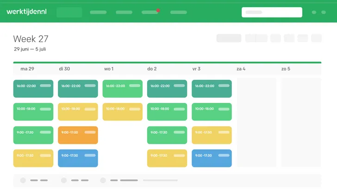Click the last small grey toolbar button
Screen dimensions: 337x190
(316, 38)
